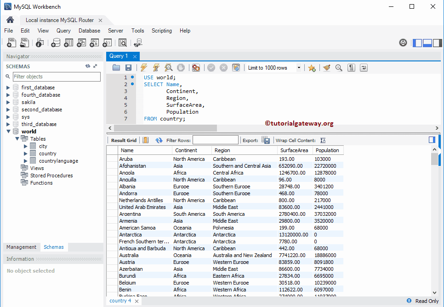Click create new schema icon
This screenshot has height=307, width=444.
56,43
